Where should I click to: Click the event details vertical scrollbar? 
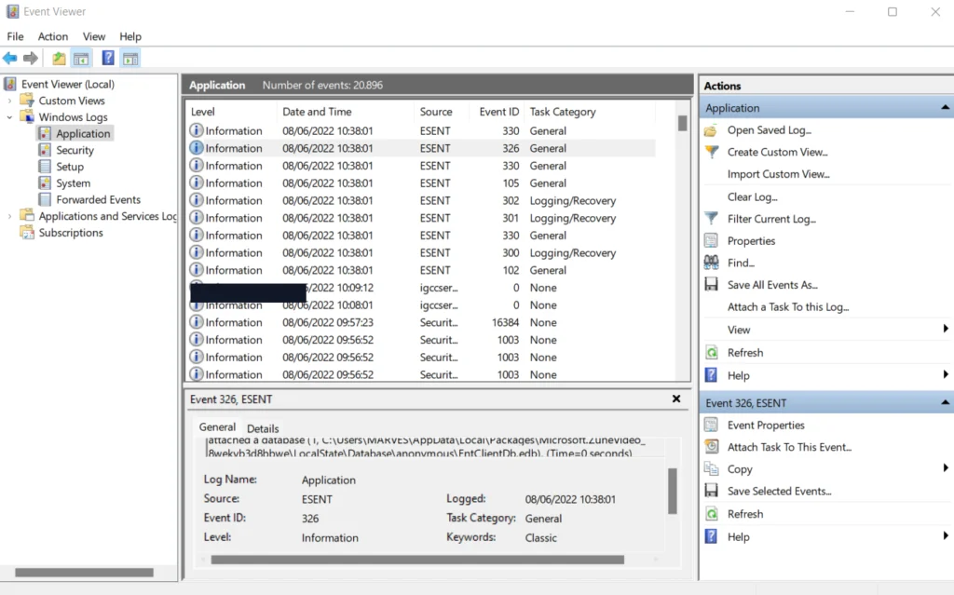pyautogui.click(x=673, y=491)
